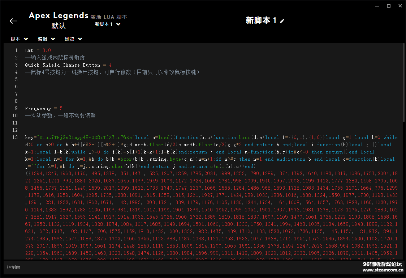Open the 新脚本 1 script selector dropdown
406x278 pixels.
coord(107,24)
